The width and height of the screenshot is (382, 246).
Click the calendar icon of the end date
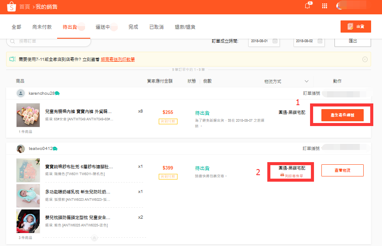[x=321, y=41]
